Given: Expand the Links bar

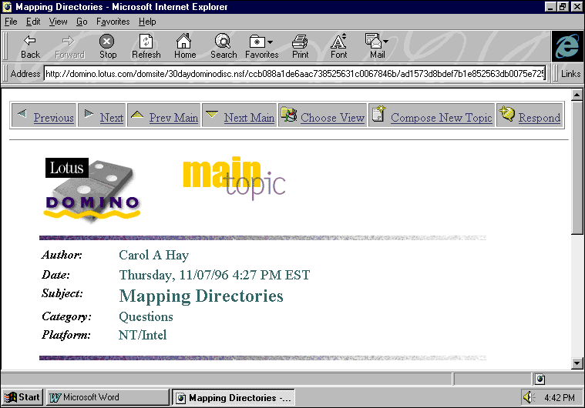Looking at the screenshot, I should (x=570, y=74).
